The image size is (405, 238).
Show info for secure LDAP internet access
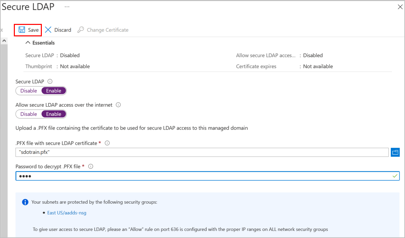coord(118,105)
